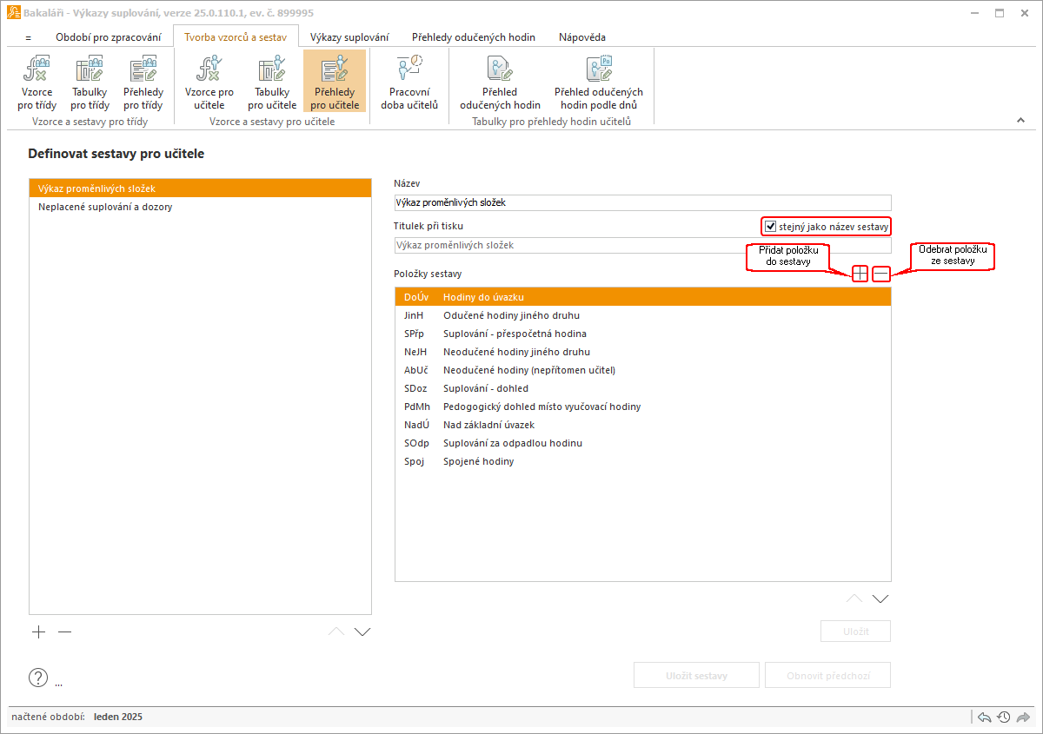Select 'Neplacené suplování a dozory' report

(105, 207)
